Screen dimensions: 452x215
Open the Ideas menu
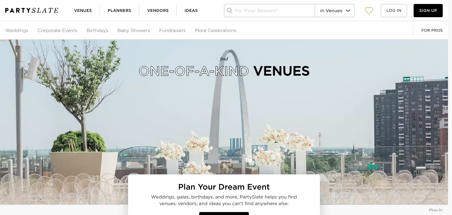pos(191,11)
